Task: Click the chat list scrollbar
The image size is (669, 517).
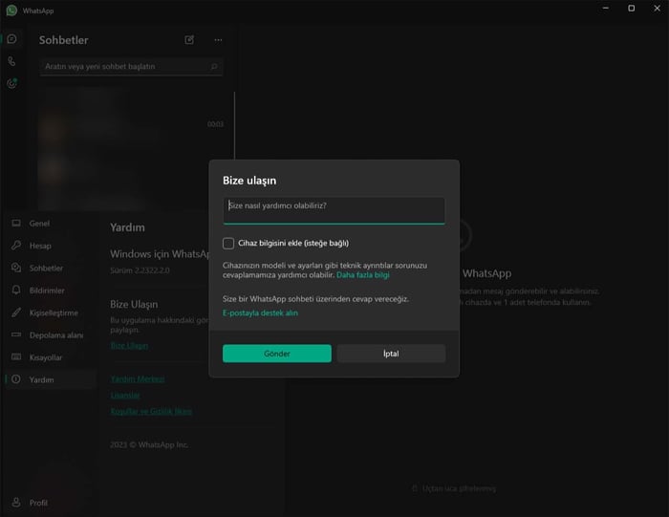Action: (234, 126)
